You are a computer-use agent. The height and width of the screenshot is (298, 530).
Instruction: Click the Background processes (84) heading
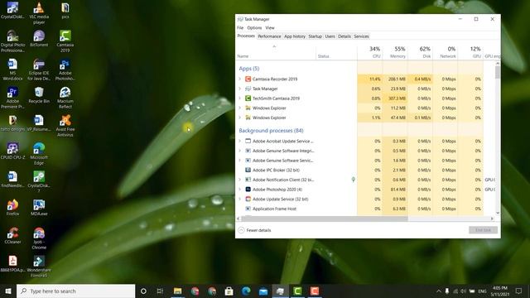pyautogui.click(x=271, y=131)
